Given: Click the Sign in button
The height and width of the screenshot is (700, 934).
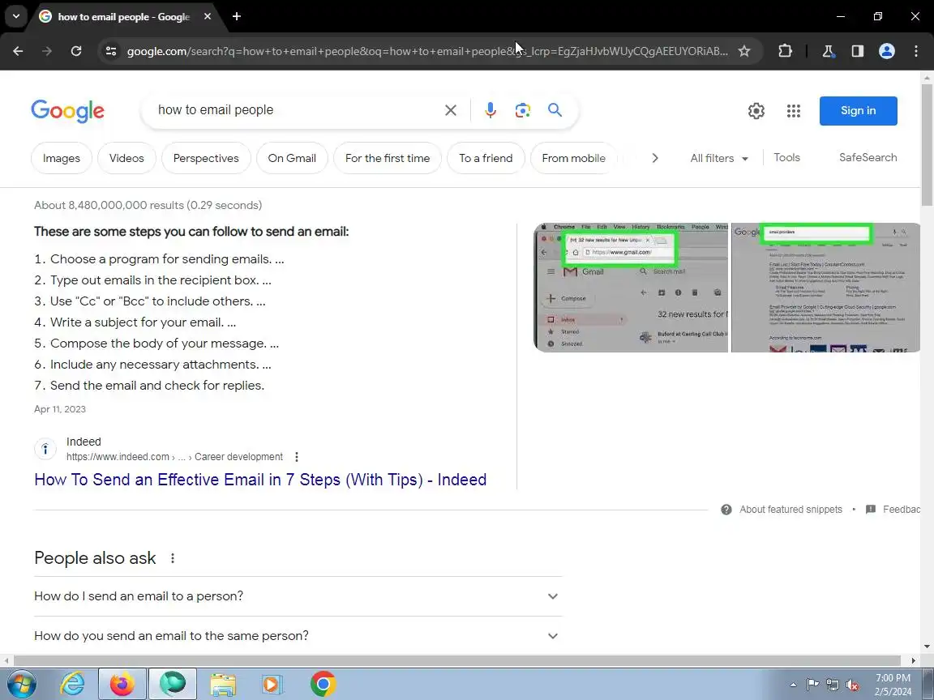Looking at the screenshot, I should [858, 111].
